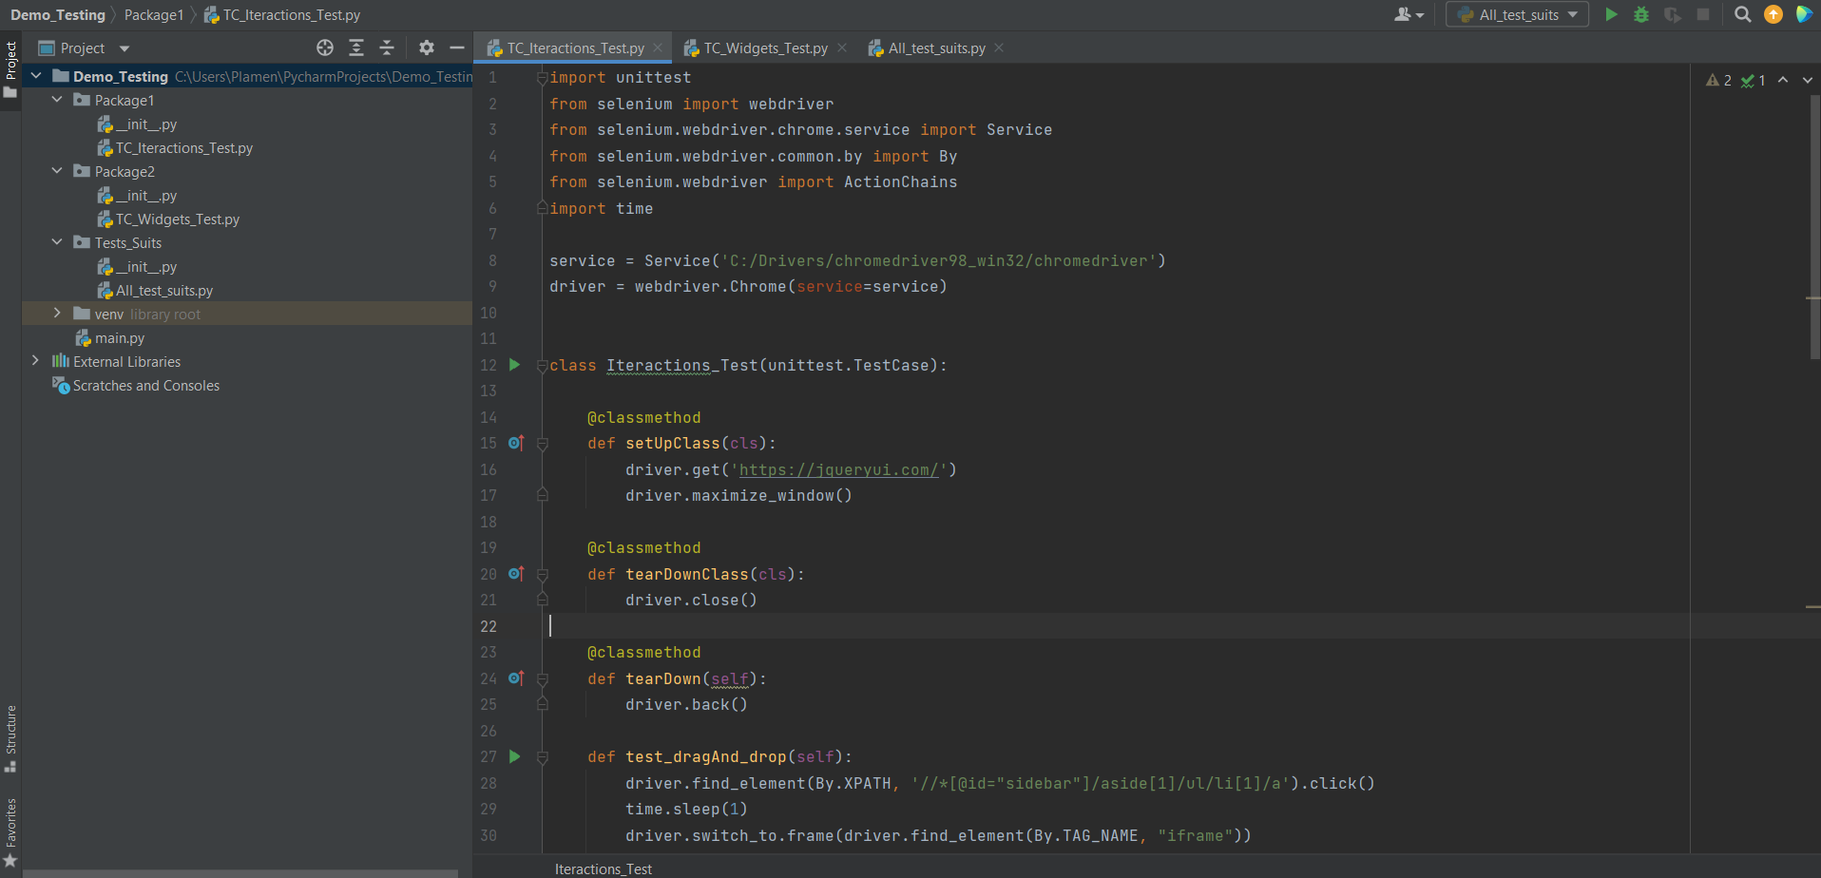Run tests with coverage using the toolbar icon

pos(1672,14)
